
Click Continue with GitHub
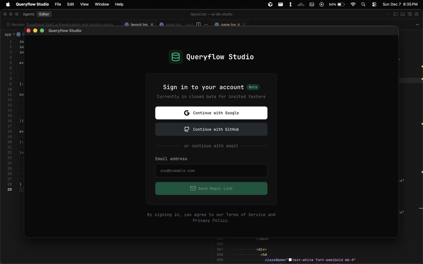pyautogui.click(x=211, y=130)
